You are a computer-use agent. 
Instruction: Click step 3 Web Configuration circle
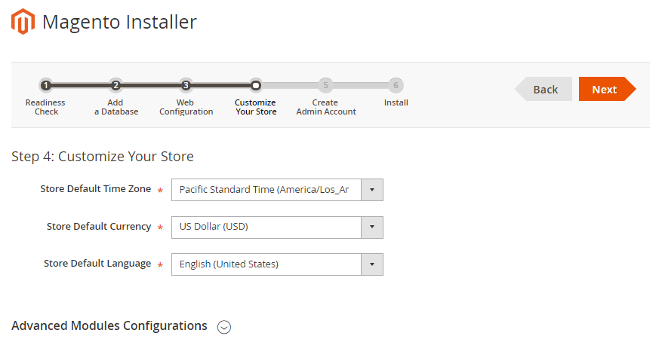click(186, 85)
